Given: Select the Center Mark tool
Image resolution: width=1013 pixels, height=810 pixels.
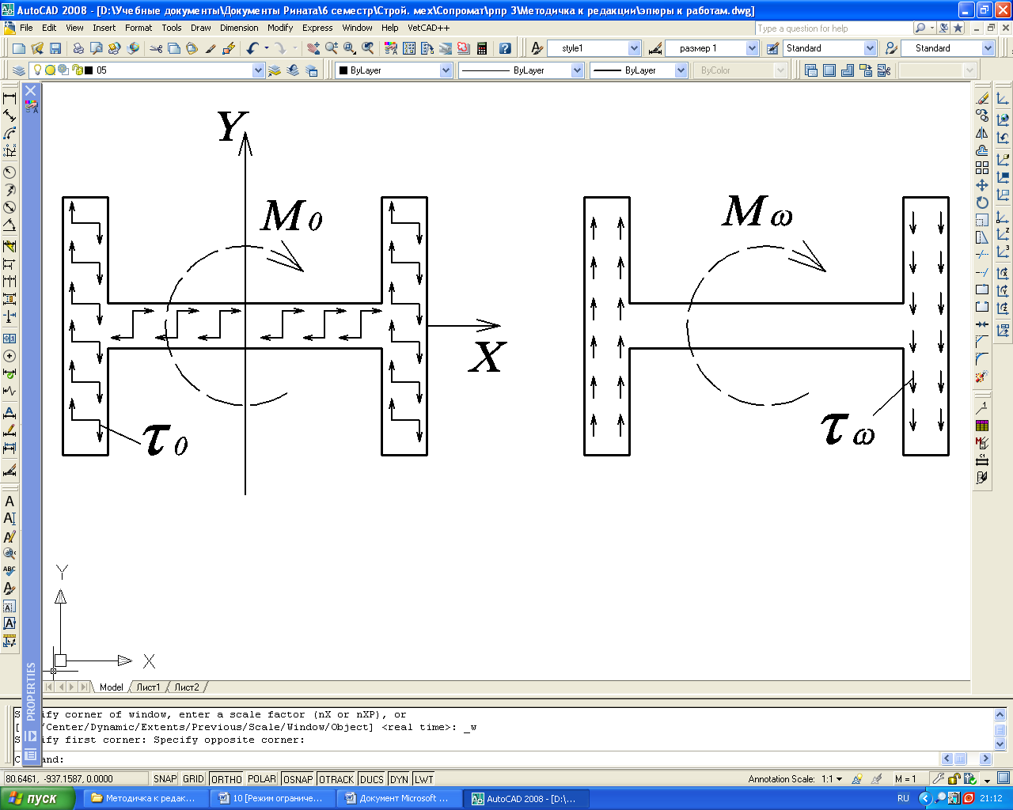Looking at the screenshot, I should point(9,356).
